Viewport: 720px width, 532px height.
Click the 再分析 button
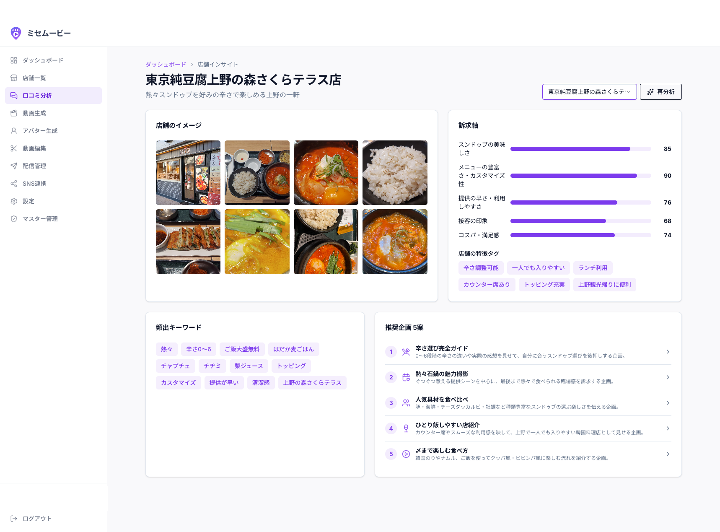pyautogui.click(x=660, y=92)
